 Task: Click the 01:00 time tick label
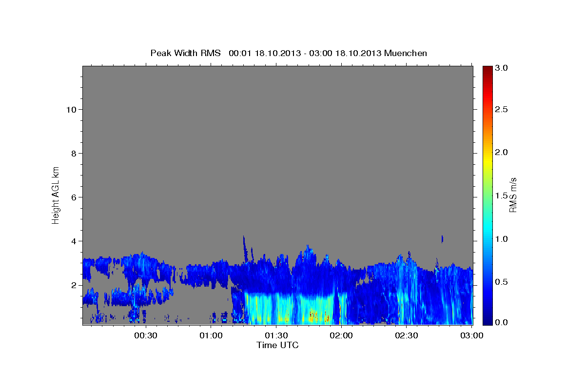(211, 335)
